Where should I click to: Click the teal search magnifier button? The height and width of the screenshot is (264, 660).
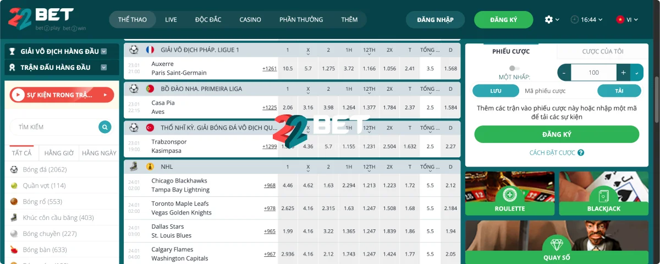point(105,127)
